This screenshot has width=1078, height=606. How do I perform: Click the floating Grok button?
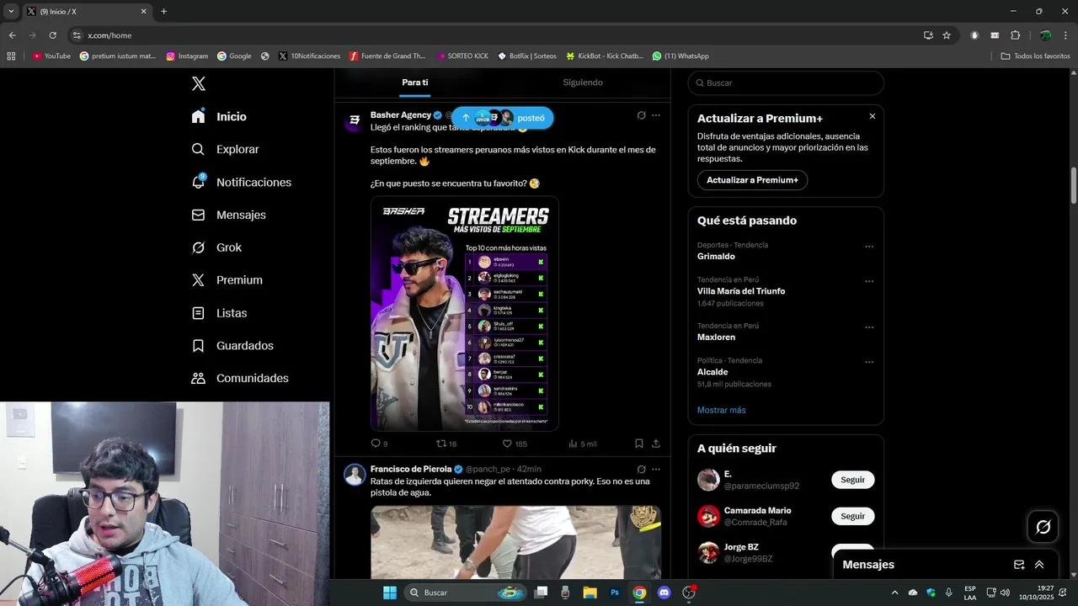(x=1043, y=527)
